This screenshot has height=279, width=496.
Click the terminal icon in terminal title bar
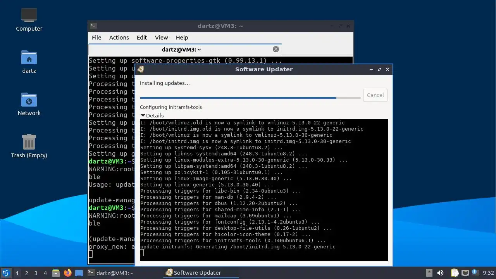click(x=93, y=26)
